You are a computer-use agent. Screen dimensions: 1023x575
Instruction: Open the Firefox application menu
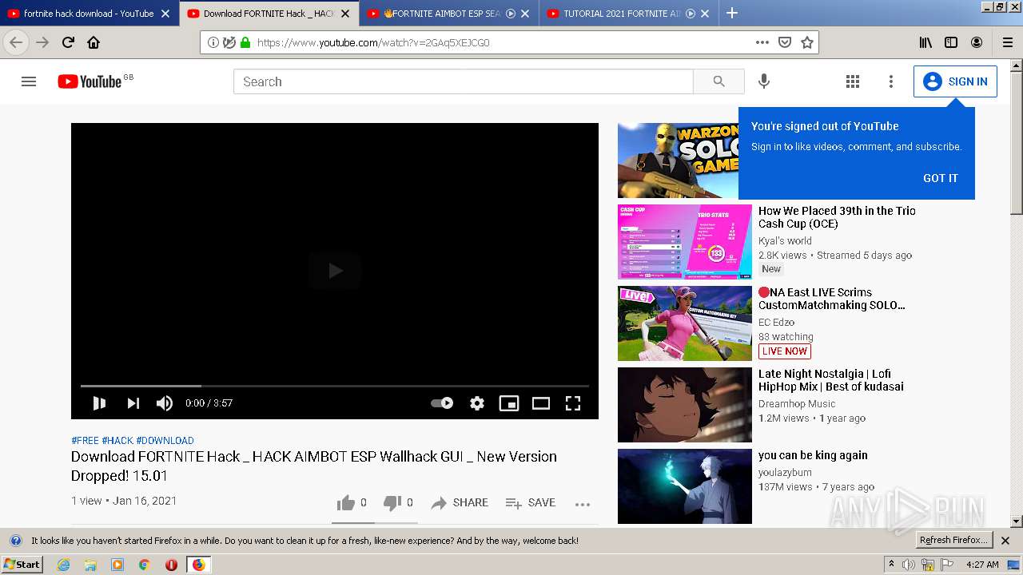(x=1007, y=42)
